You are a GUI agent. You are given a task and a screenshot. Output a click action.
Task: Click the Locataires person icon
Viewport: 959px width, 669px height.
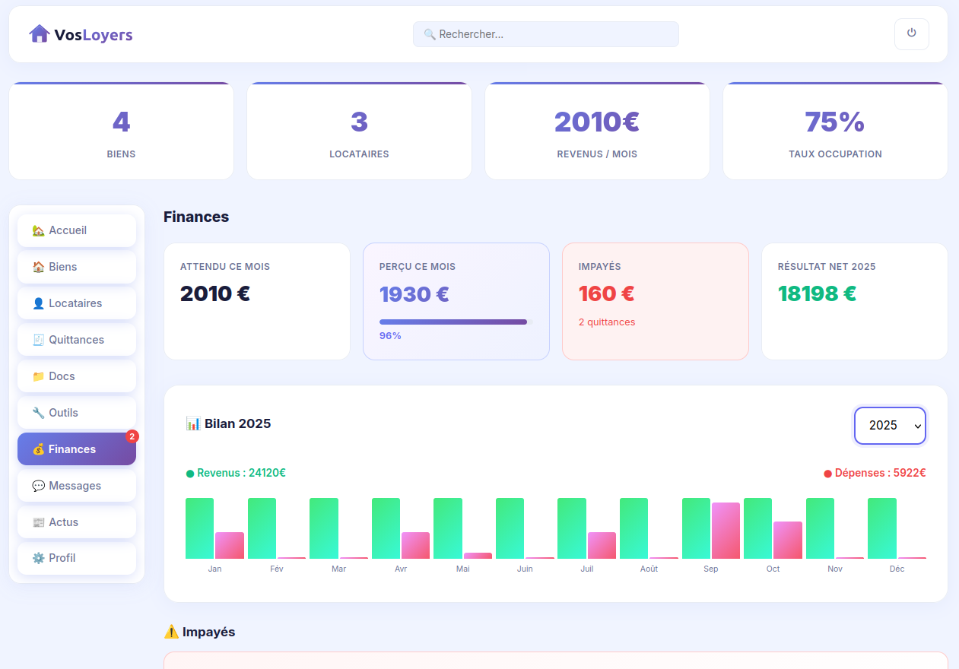pos(39,303)
